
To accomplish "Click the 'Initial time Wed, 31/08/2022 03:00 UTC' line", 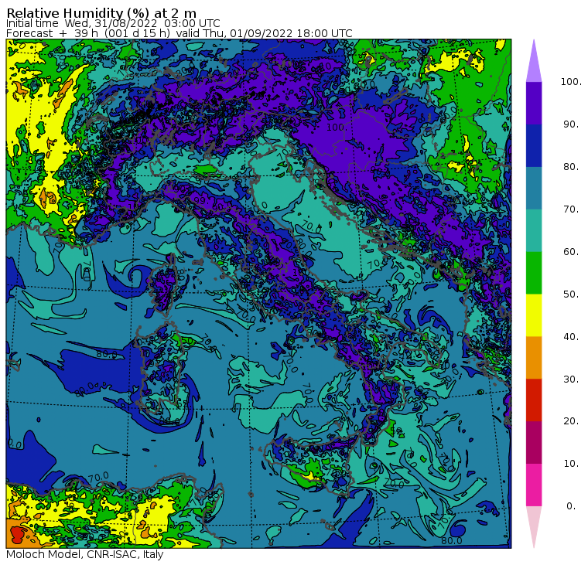I will tap(113, 23).
